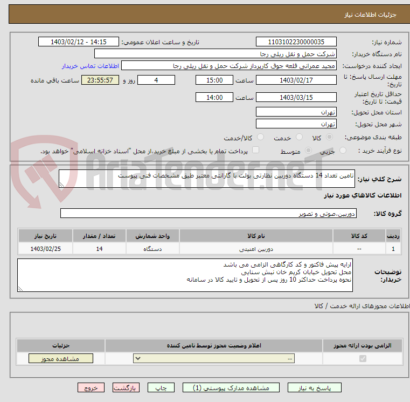Select the جزیی purchase type radio
This screenshot has width=410, height=402.
(343, 151)
